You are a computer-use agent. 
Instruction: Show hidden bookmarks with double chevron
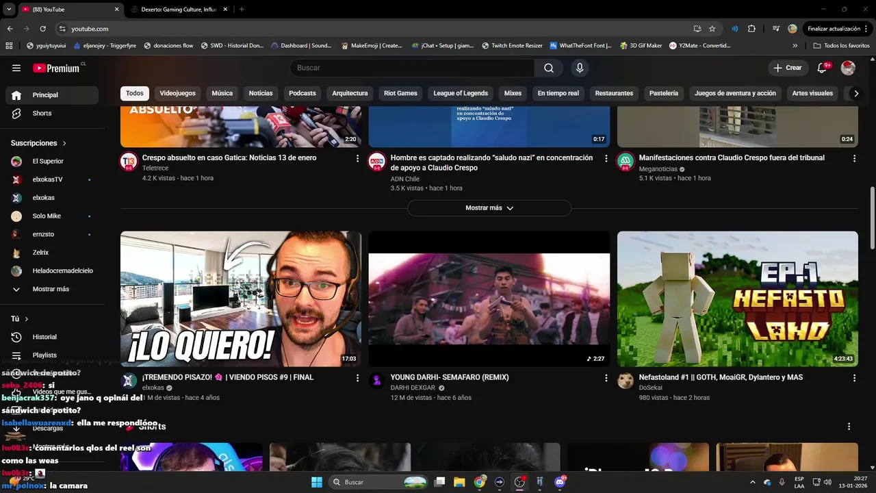(x=795, y=46)
